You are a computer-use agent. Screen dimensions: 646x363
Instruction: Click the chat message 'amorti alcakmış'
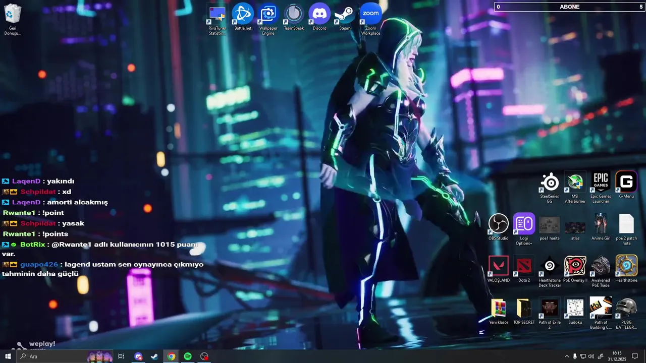pyautogui.click(x=77, y=202)
